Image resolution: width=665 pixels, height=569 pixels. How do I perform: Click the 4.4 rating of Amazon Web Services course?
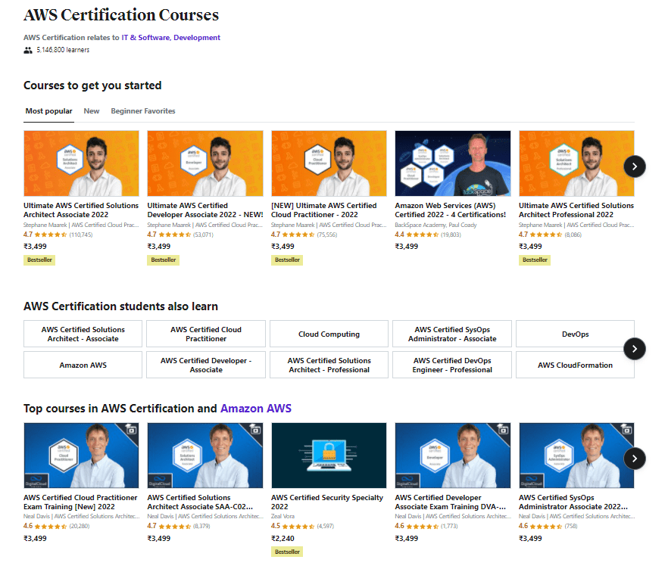(x=399, y=235)
